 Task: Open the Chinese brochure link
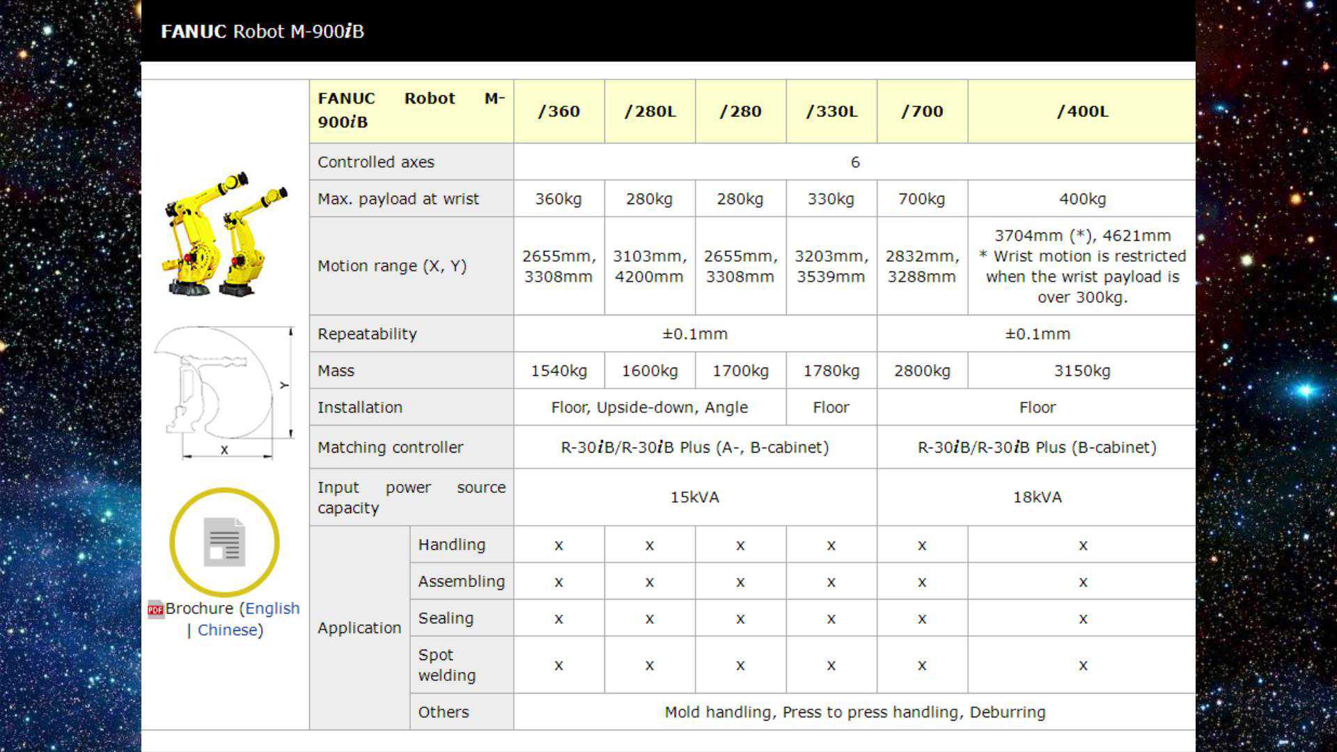coord(227,630)
